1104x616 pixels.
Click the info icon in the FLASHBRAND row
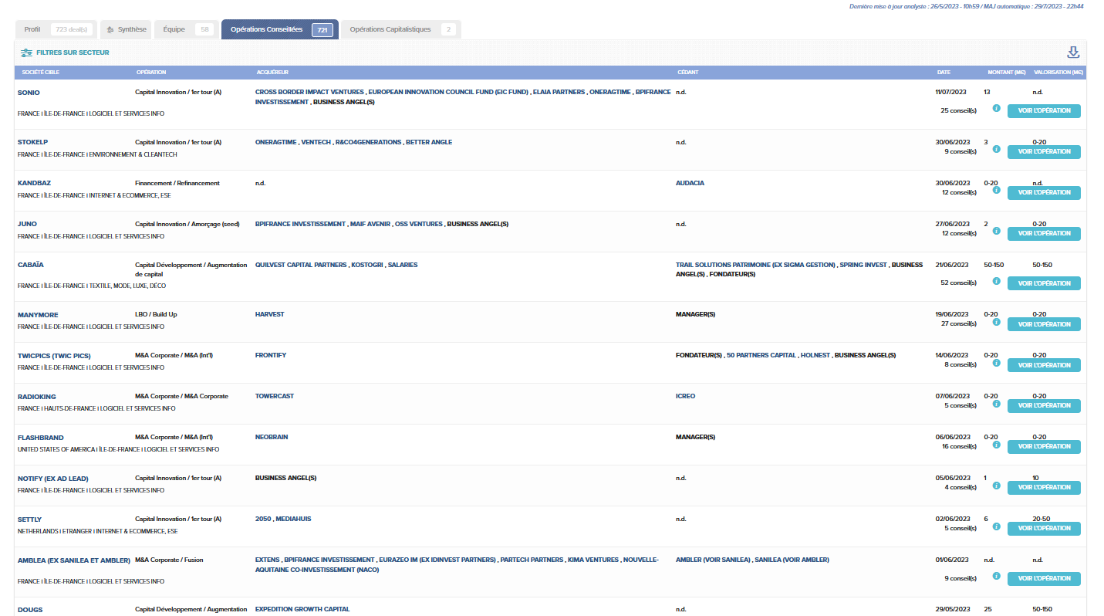tap(996, 445)
